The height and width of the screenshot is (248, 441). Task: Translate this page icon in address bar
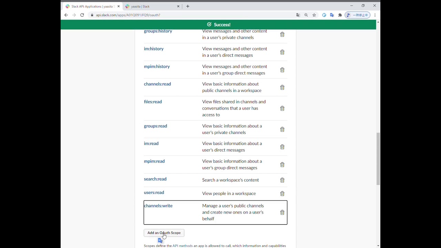click(298, 15)
